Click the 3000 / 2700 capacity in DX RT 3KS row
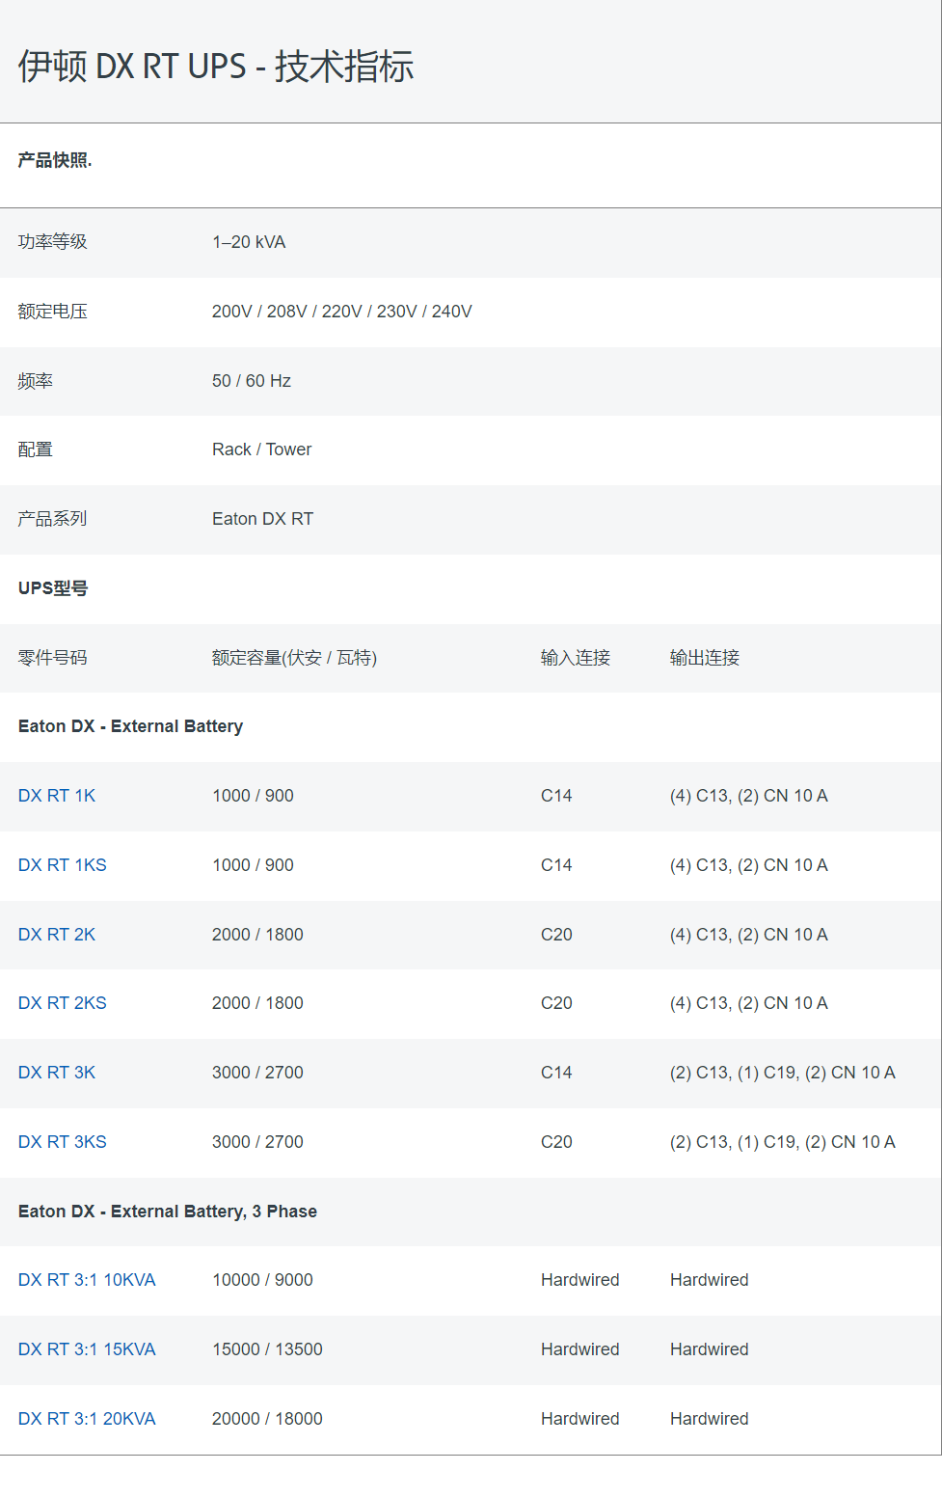The image size is (942, 1498). pos(258,1142)
